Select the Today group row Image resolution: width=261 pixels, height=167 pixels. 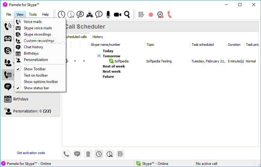coord(108,51)
